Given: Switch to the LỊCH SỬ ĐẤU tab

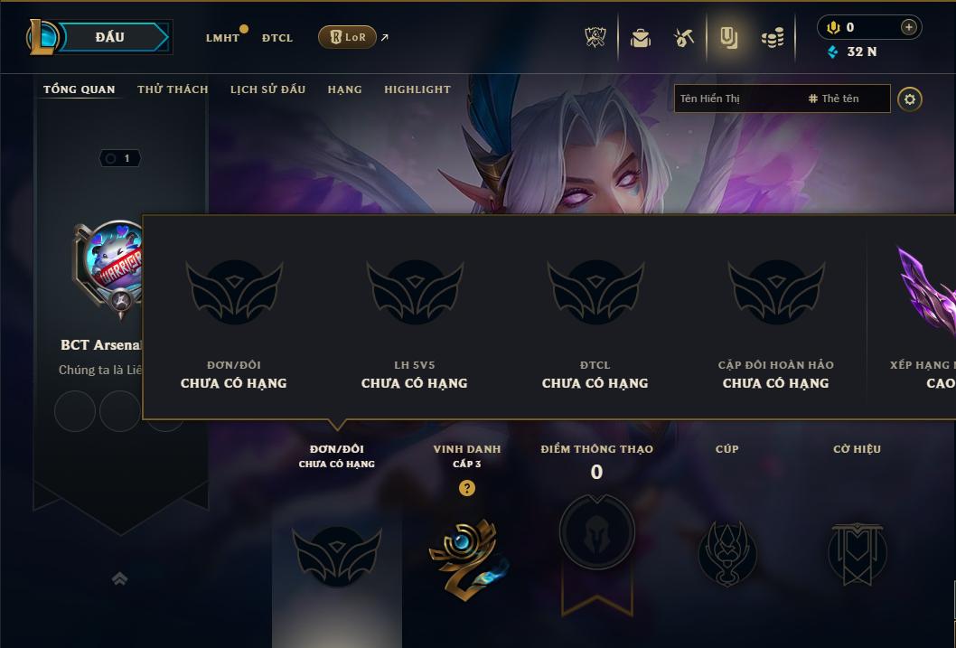Looking at the screenshot, I should pos(267,89).
